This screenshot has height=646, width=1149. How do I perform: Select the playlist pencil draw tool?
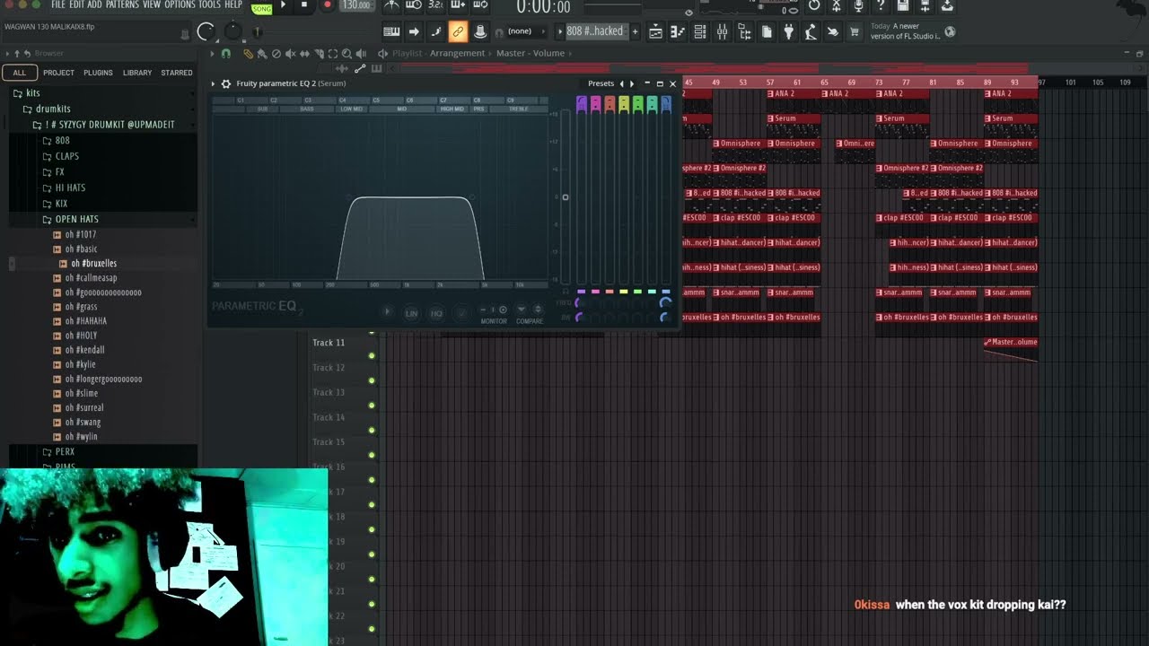coord(248,54)
